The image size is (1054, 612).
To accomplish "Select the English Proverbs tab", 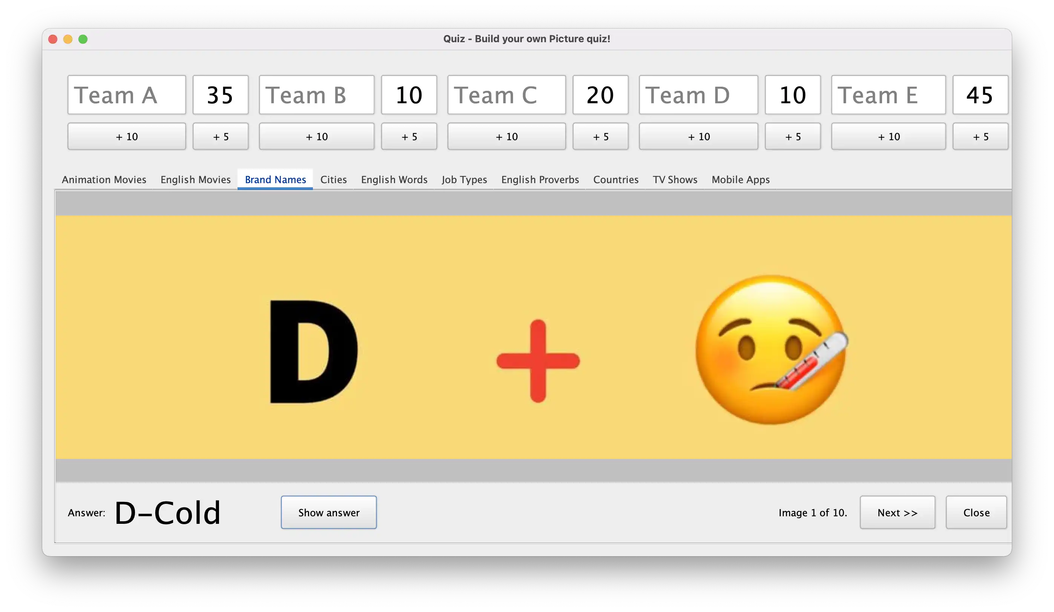I will point(539,179).
